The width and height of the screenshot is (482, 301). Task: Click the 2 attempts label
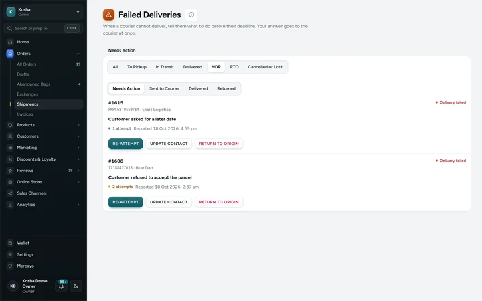120,187
